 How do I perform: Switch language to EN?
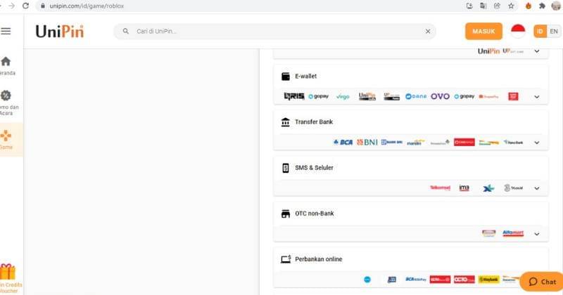coord(554,32)
